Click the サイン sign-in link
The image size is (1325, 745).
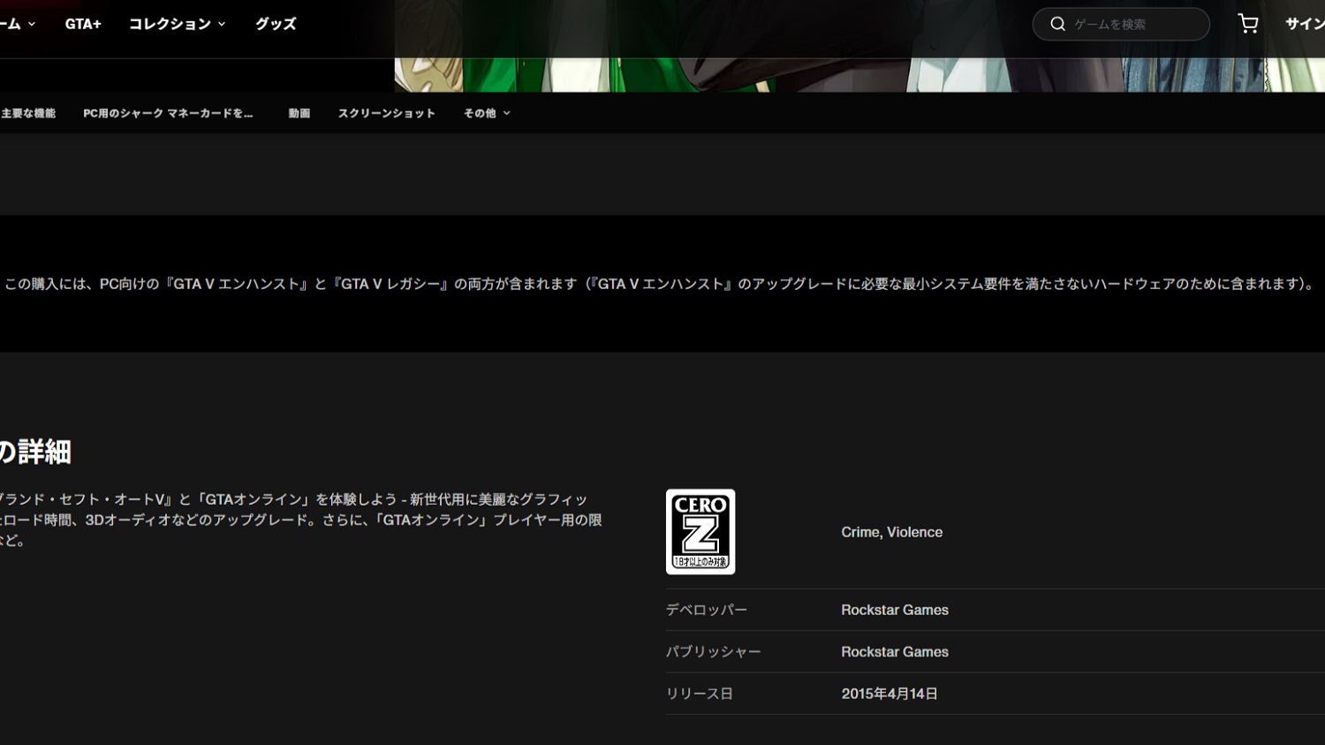(1305, 24)
